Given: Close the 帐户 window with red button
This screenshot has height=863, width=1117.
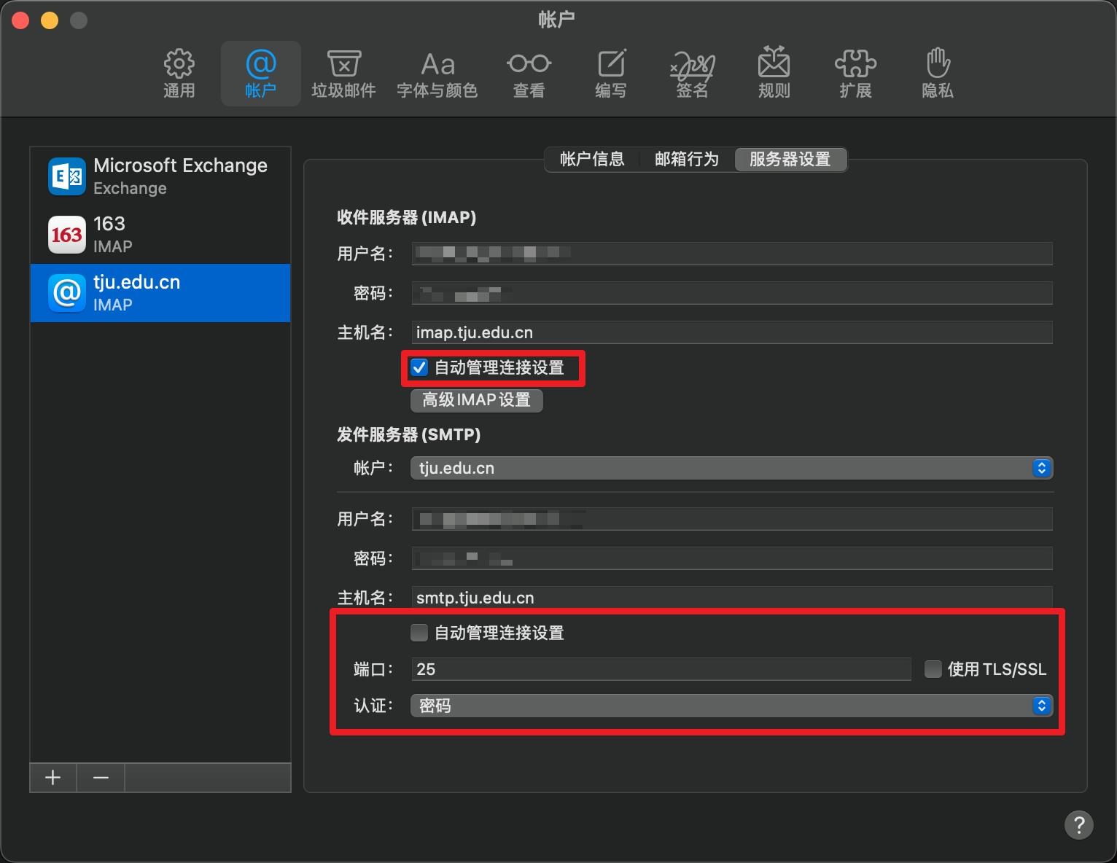Looking at the screenshot, I should pos(20,20).
